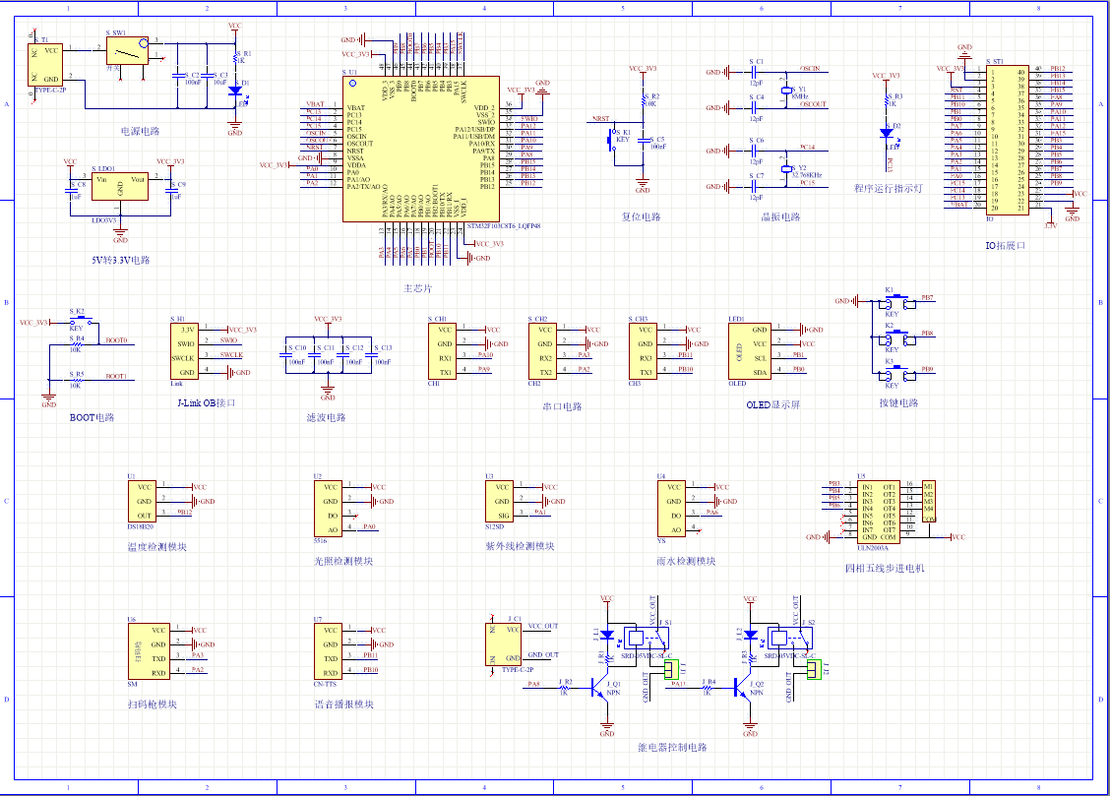Click the '温度检测模块' section label
1110x796 pixels.
(157, 547)
